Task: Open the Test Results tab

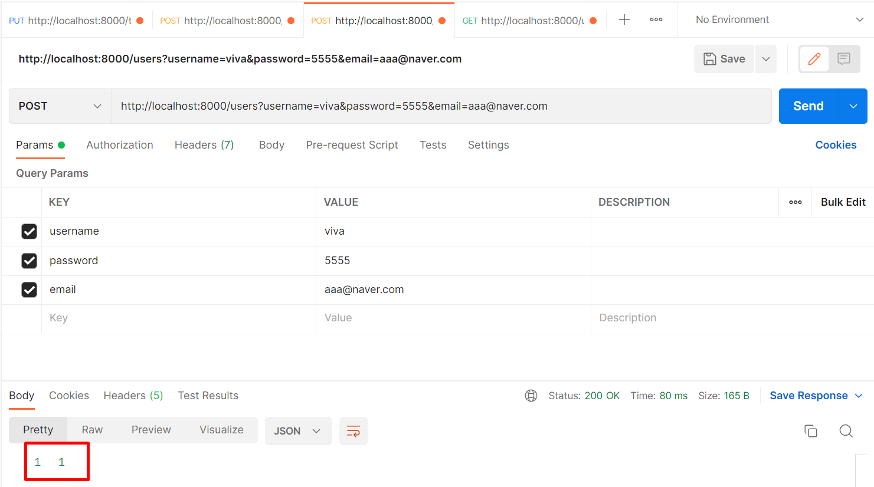Action: point(208,396)
